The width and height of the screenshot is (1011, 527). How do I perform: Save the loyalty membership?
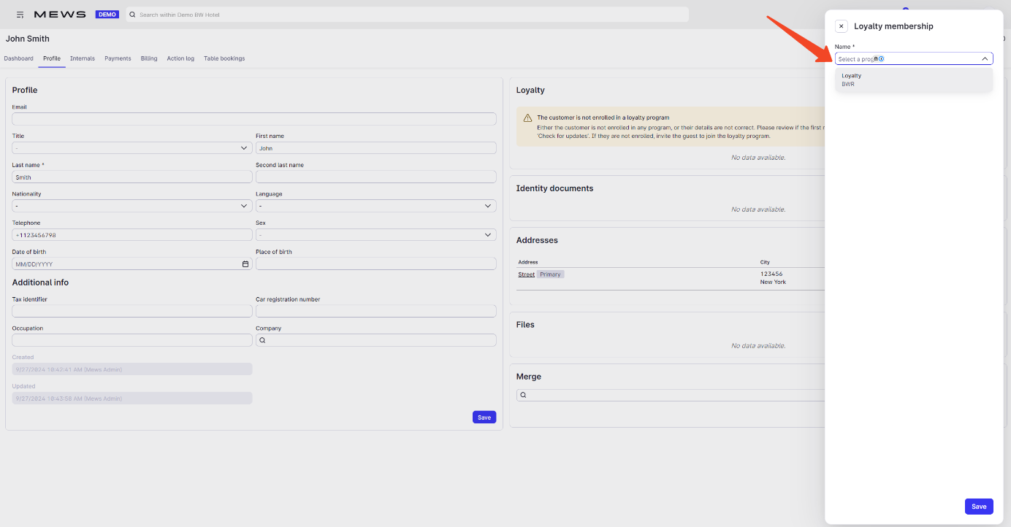(x=978, y=506)
